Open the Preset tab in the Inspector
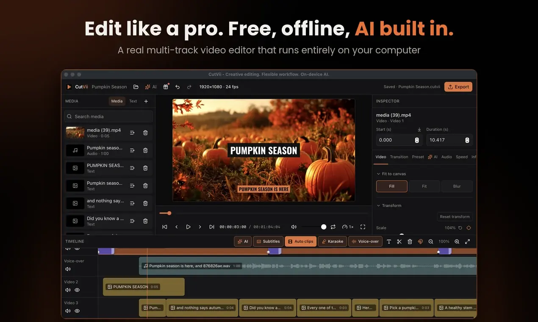Image resolution: width=538 pixels, height=322 pixels. tap(418, 157)
